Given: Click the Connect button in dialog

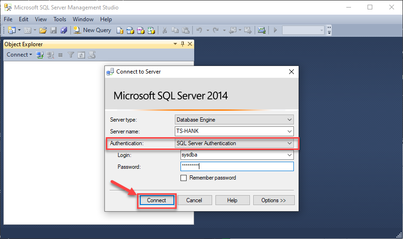Looking at the screenshot, I should 157,200.
